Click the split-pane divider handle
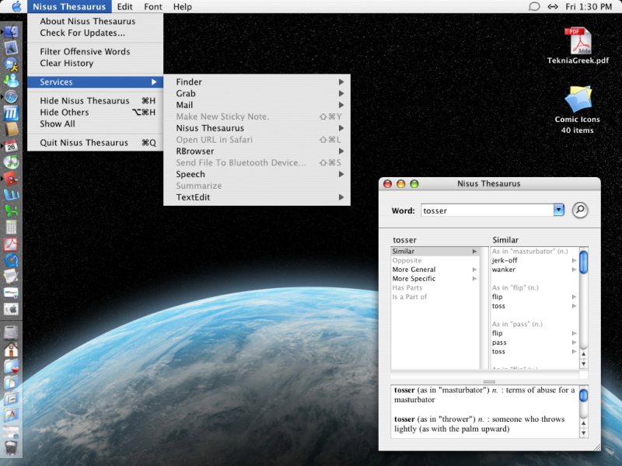The image size is (622, 466). (489, 381)
